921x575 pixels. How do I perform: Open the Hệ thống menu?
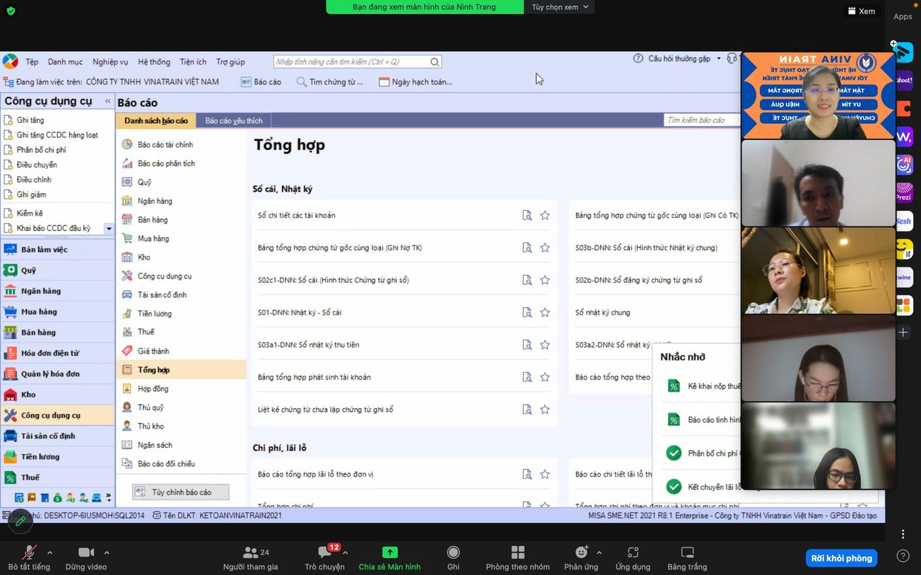[154, 62]
